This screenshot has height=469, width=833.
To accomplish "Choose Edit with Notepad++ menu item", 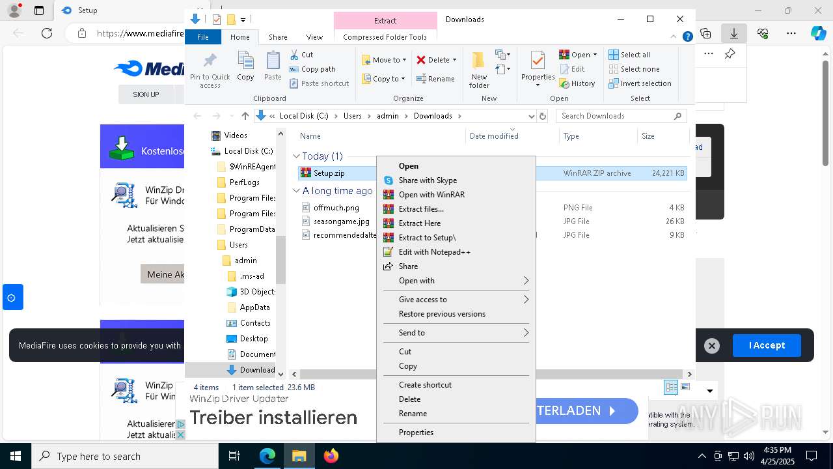I will pyautogui.click(x=456, y=252).
